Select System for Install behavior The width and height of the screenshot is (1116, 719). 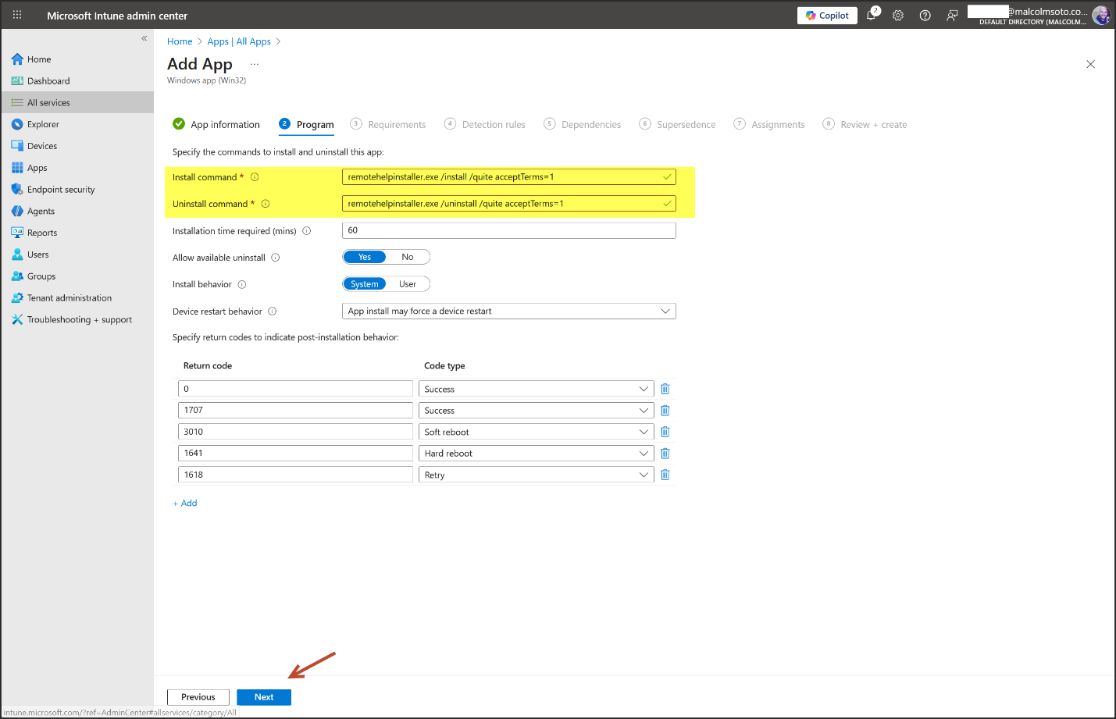pyautogui.click(x=365, y=284)
